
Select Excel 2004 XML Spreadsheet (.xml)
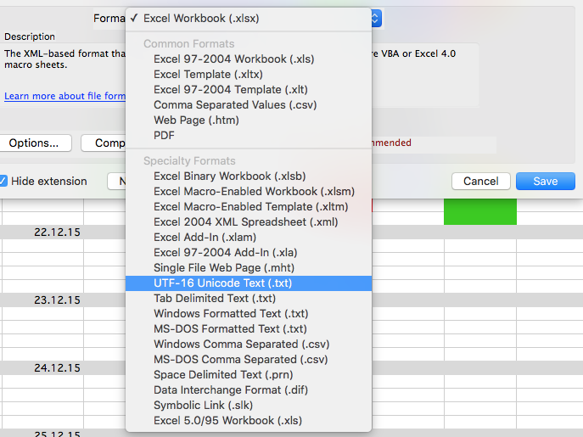[249, 222]
